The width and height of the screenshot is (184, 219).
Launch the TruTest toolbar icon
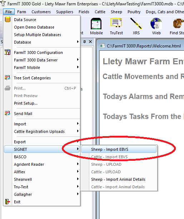116,23
